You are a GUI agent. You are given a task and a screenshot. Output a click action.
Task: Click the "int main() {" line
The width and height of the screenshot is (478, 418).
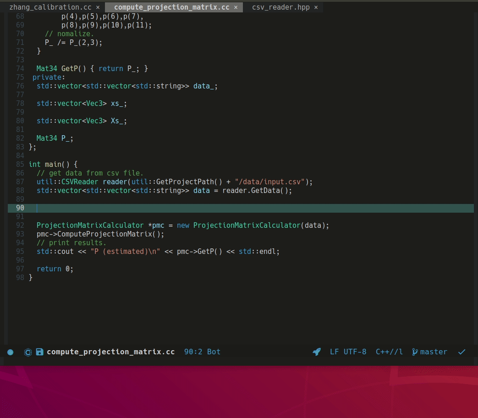pos(53,165)
